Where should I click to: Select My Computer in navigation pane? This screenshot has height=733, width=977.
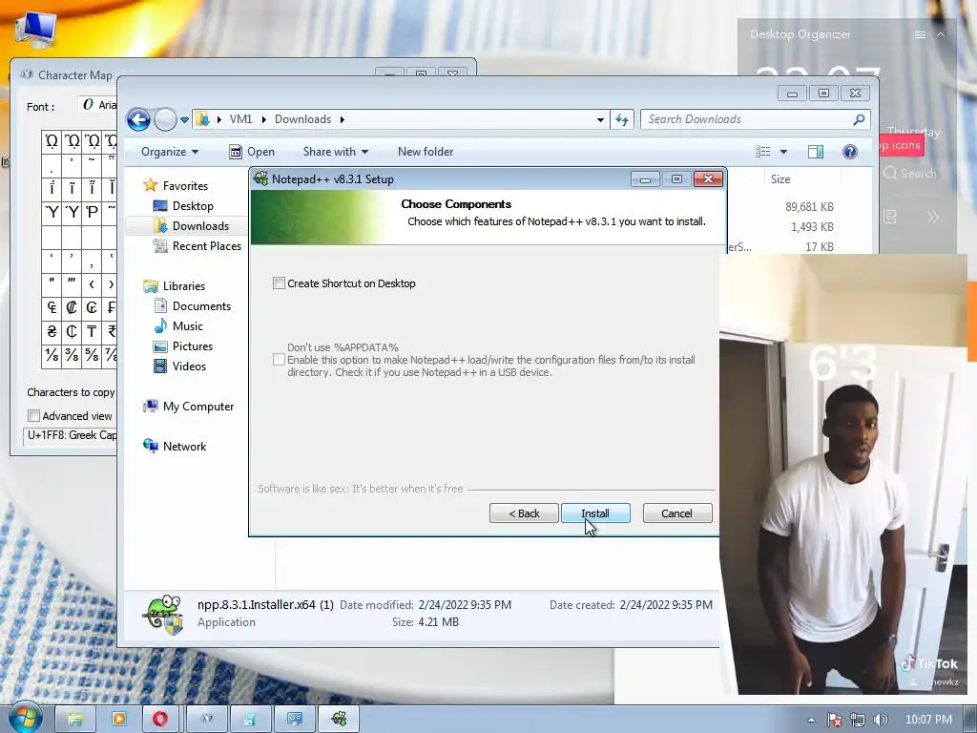198,407
